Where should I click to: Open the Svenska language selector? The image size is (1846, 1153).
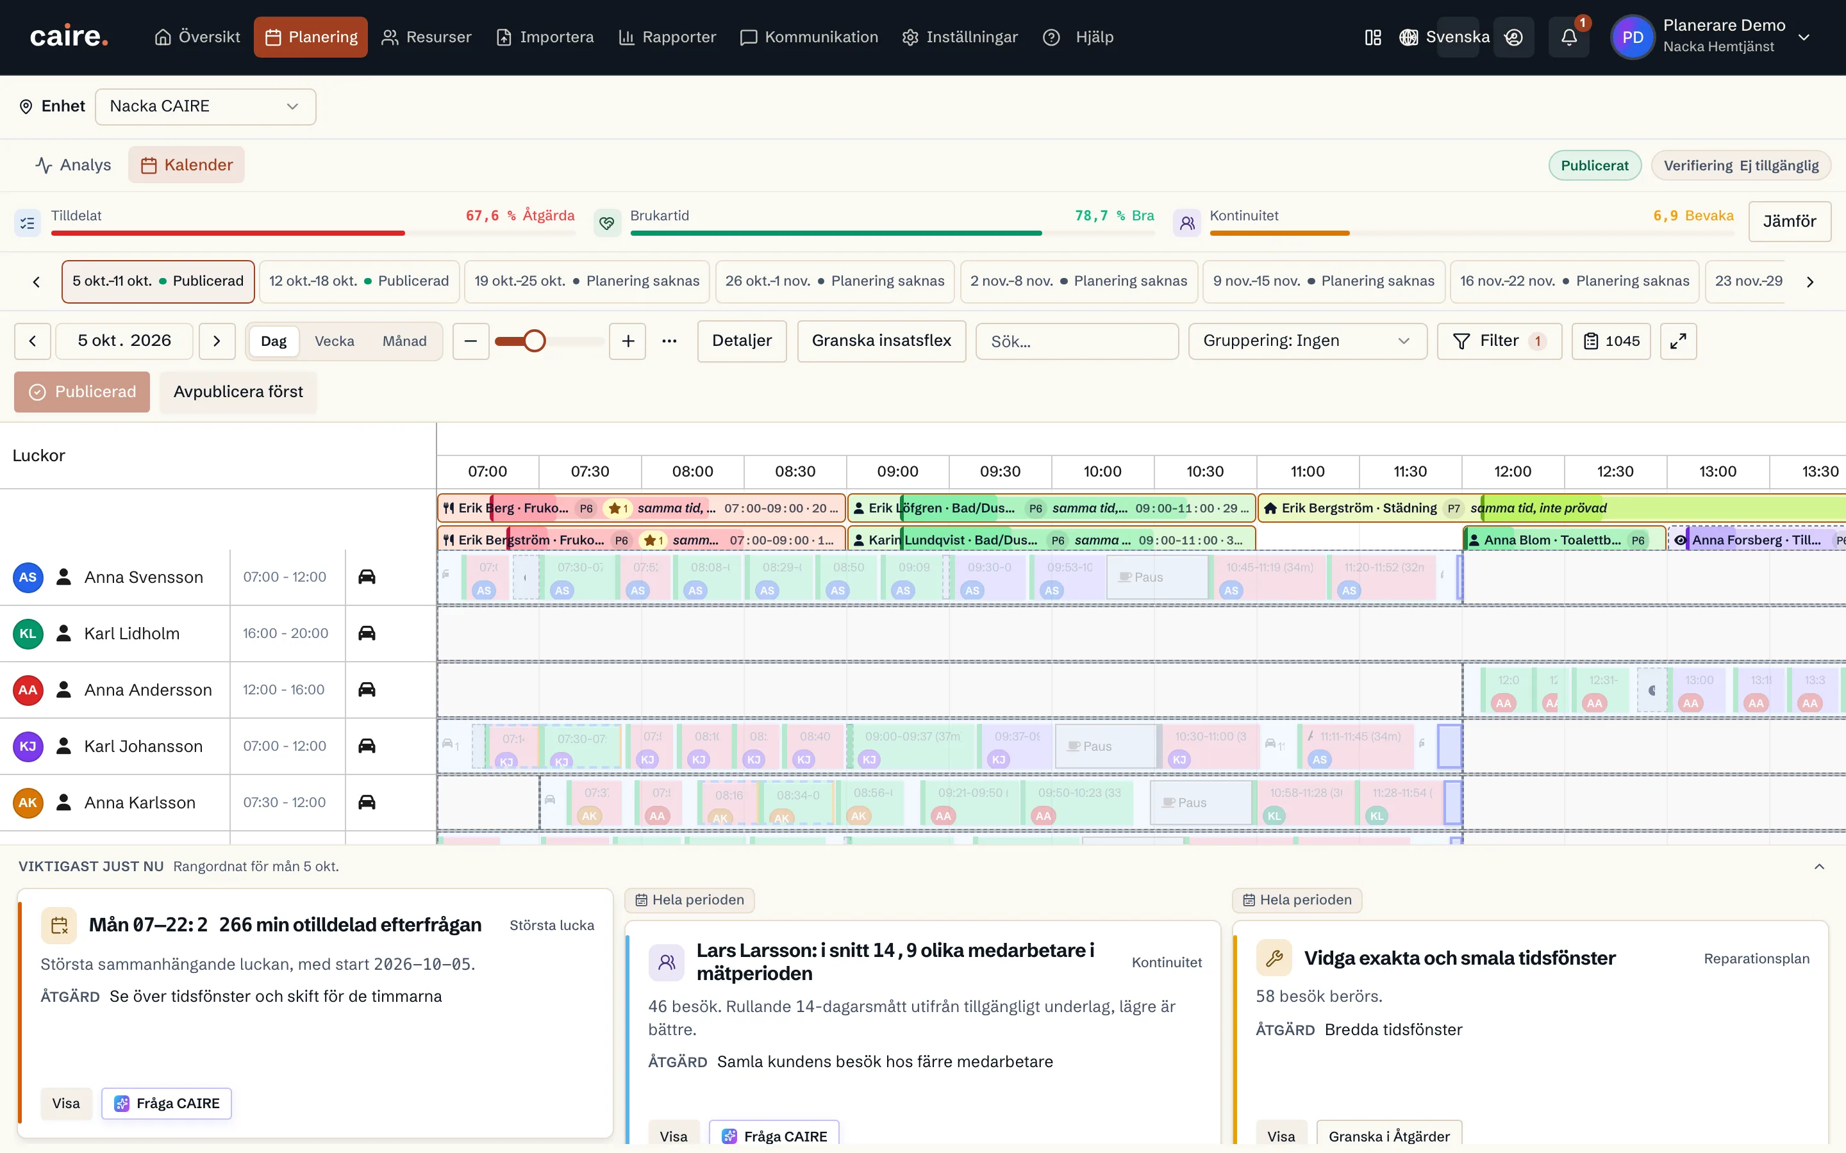pos(1444,37)
